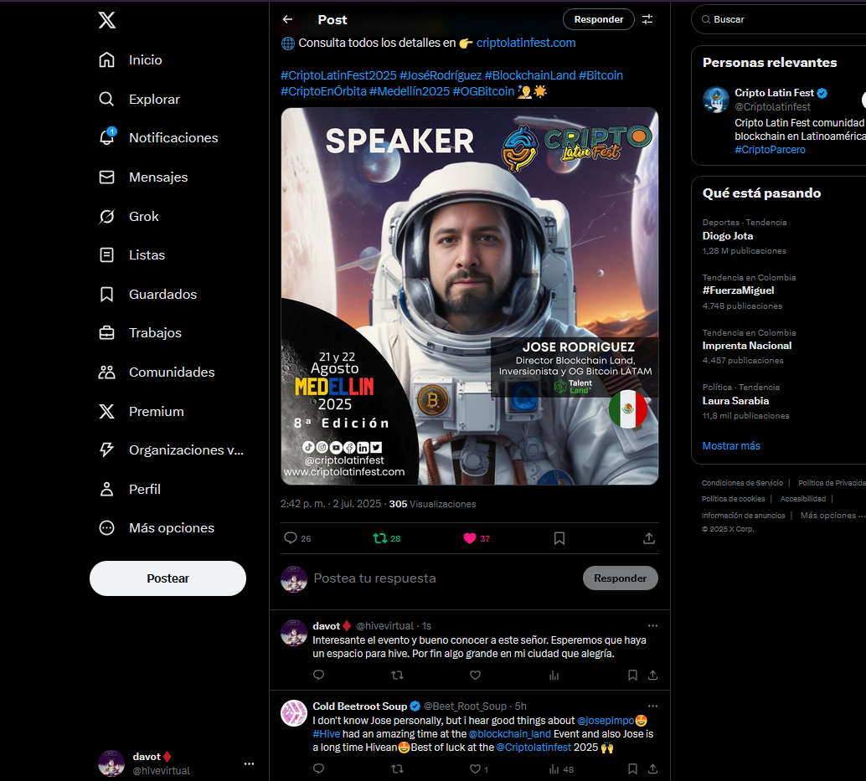Image resolution: width=866 pixels, height=781 pixels.
Task: Toggle the repost button showing 28
Action: click(387, 538)
